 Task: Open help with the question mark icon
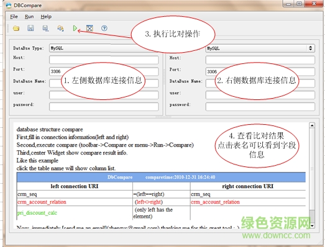click(104, 28)
